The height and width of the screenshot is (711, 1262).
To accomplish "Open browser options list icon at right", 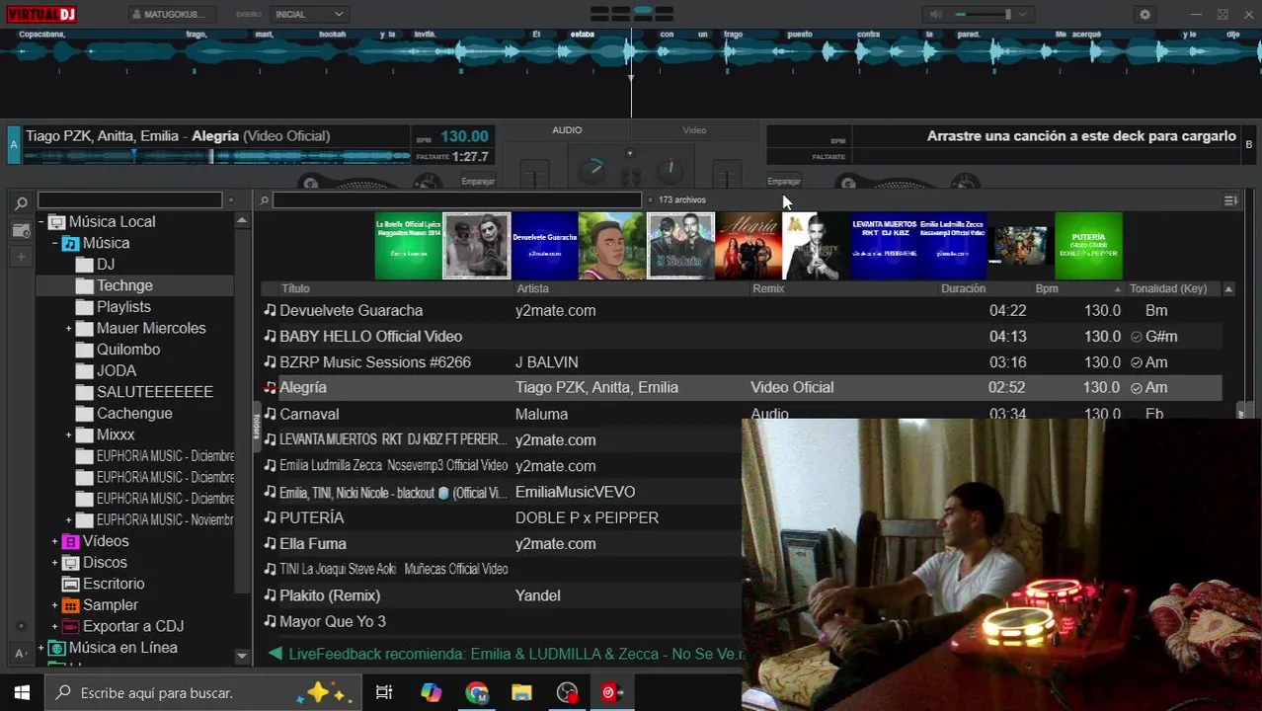I will point(1230,200).
